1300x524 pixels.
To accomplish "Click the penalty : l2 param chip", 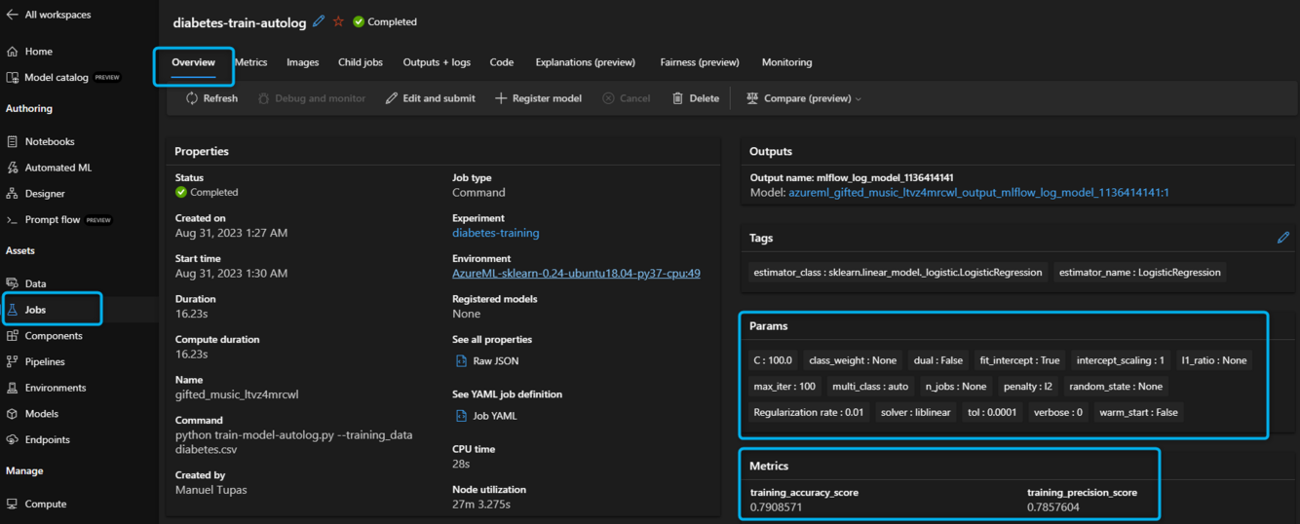I will coord(1028,387).
